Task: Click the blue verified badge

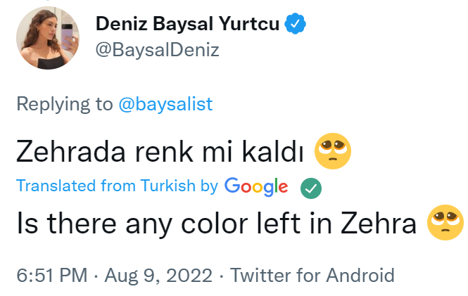Action: (x=294, y=25)
